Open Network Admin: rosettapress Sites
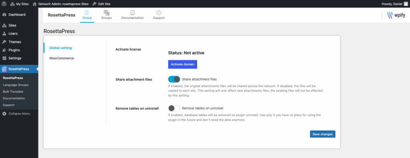This screenshot has width=410, height=158. (61, 4)
